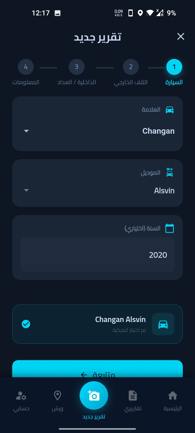Edit the year field showing 2020

pyautogui.click(x=97, y=255)
